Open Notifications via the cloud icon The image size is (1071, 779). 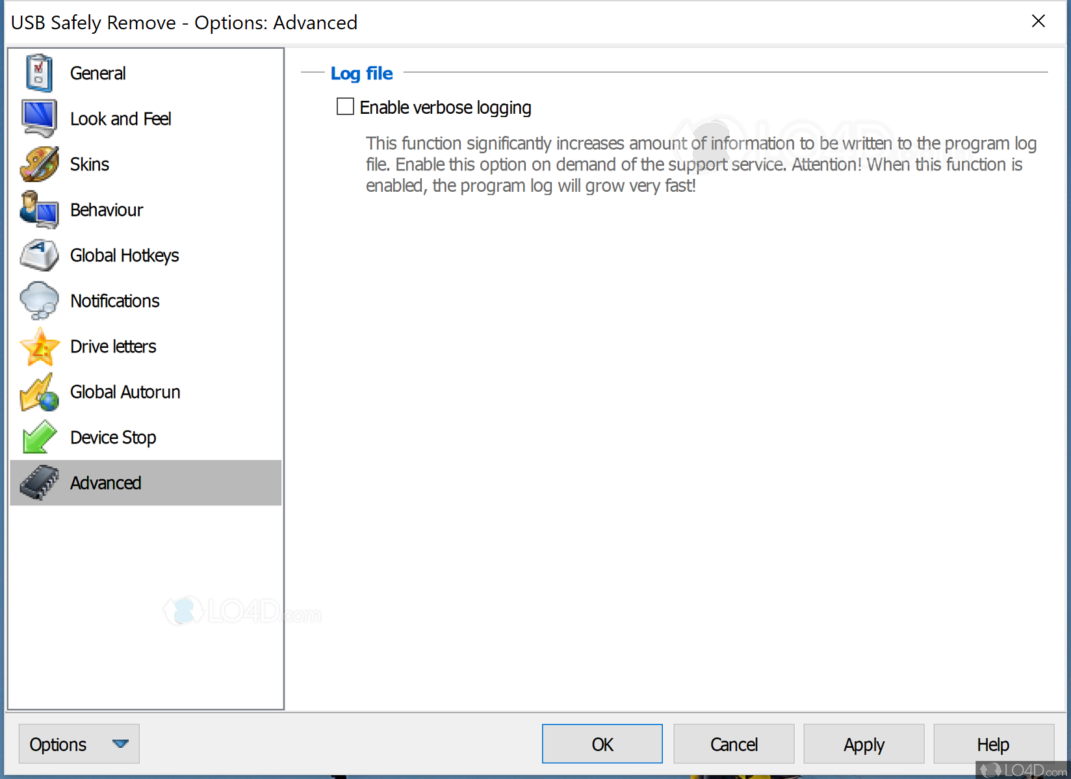[38, 300]
